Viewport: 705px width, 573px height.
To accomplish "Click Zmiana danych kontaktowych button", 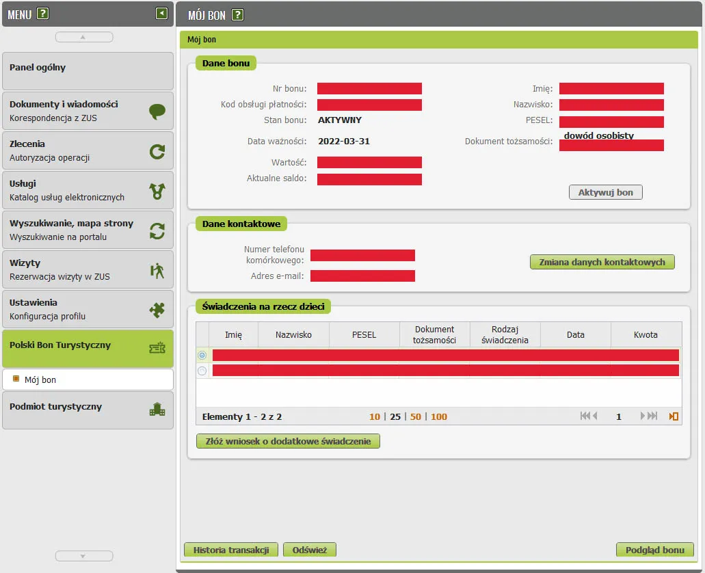I will click(x=602, y=262).
